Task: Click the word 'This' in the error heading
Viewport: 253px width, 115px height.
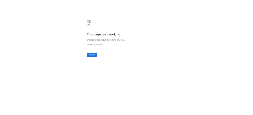Action: tap(90, 34)
